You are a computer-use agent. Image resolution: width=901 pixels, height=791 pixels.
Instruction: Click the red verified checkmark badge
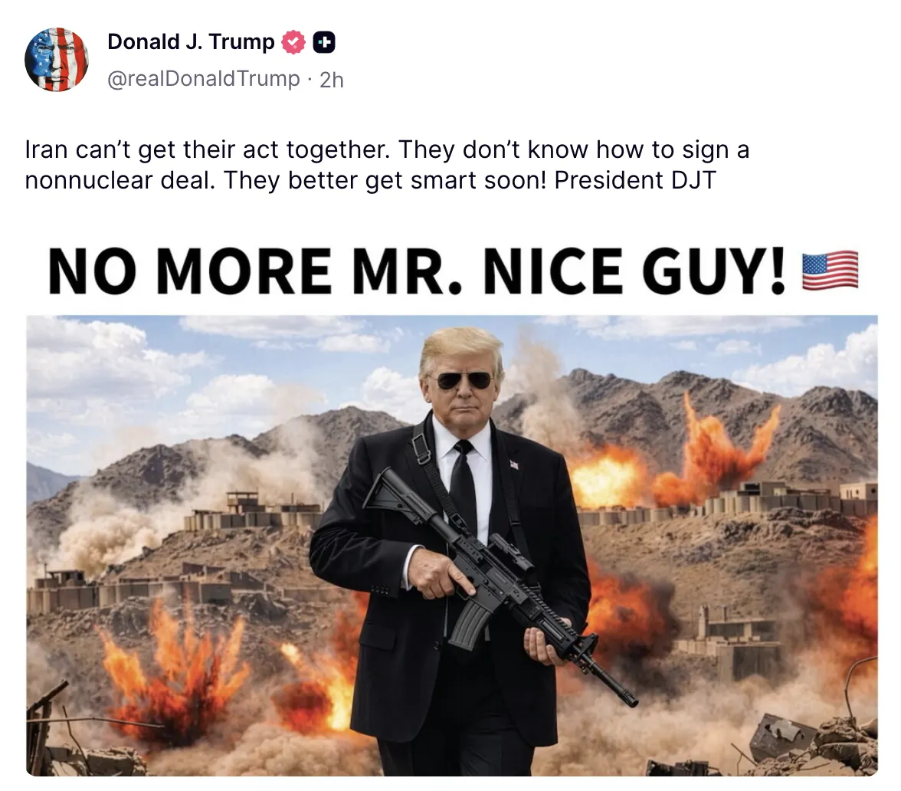(x=293, y=43)
